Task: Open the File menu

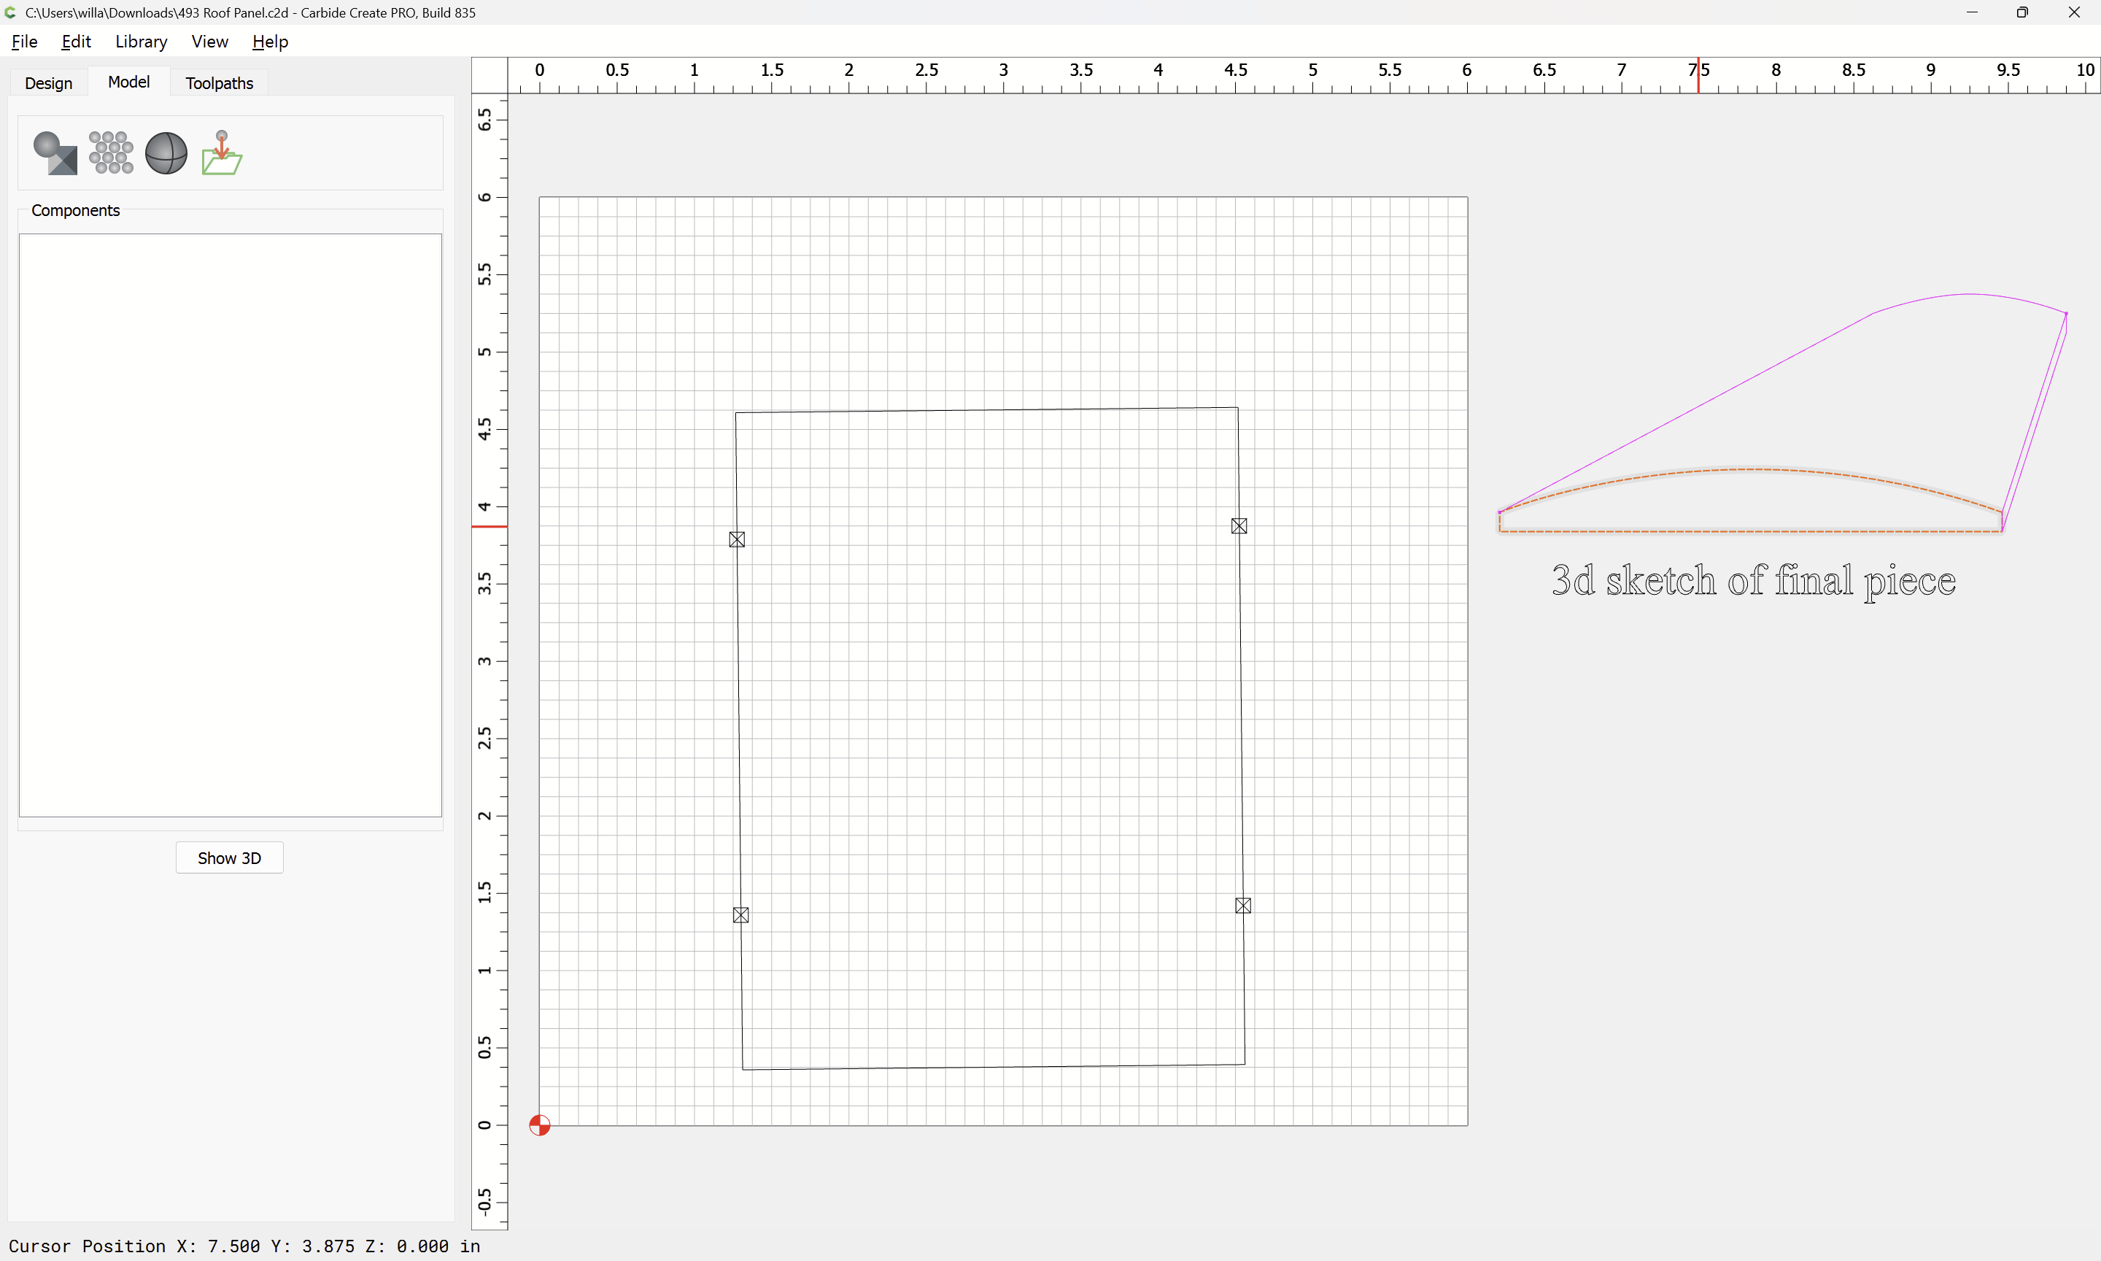Action: (x=24, y=42)
